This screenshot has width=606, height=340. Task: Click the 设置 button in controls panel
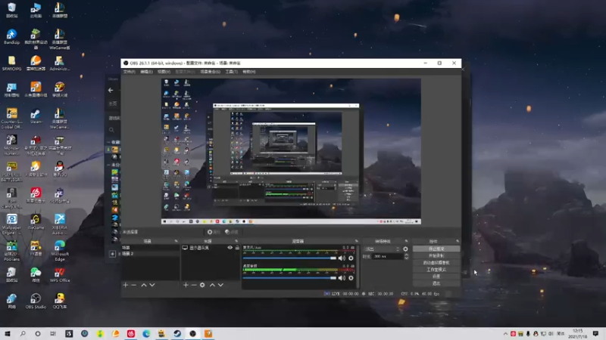point(436,277)
